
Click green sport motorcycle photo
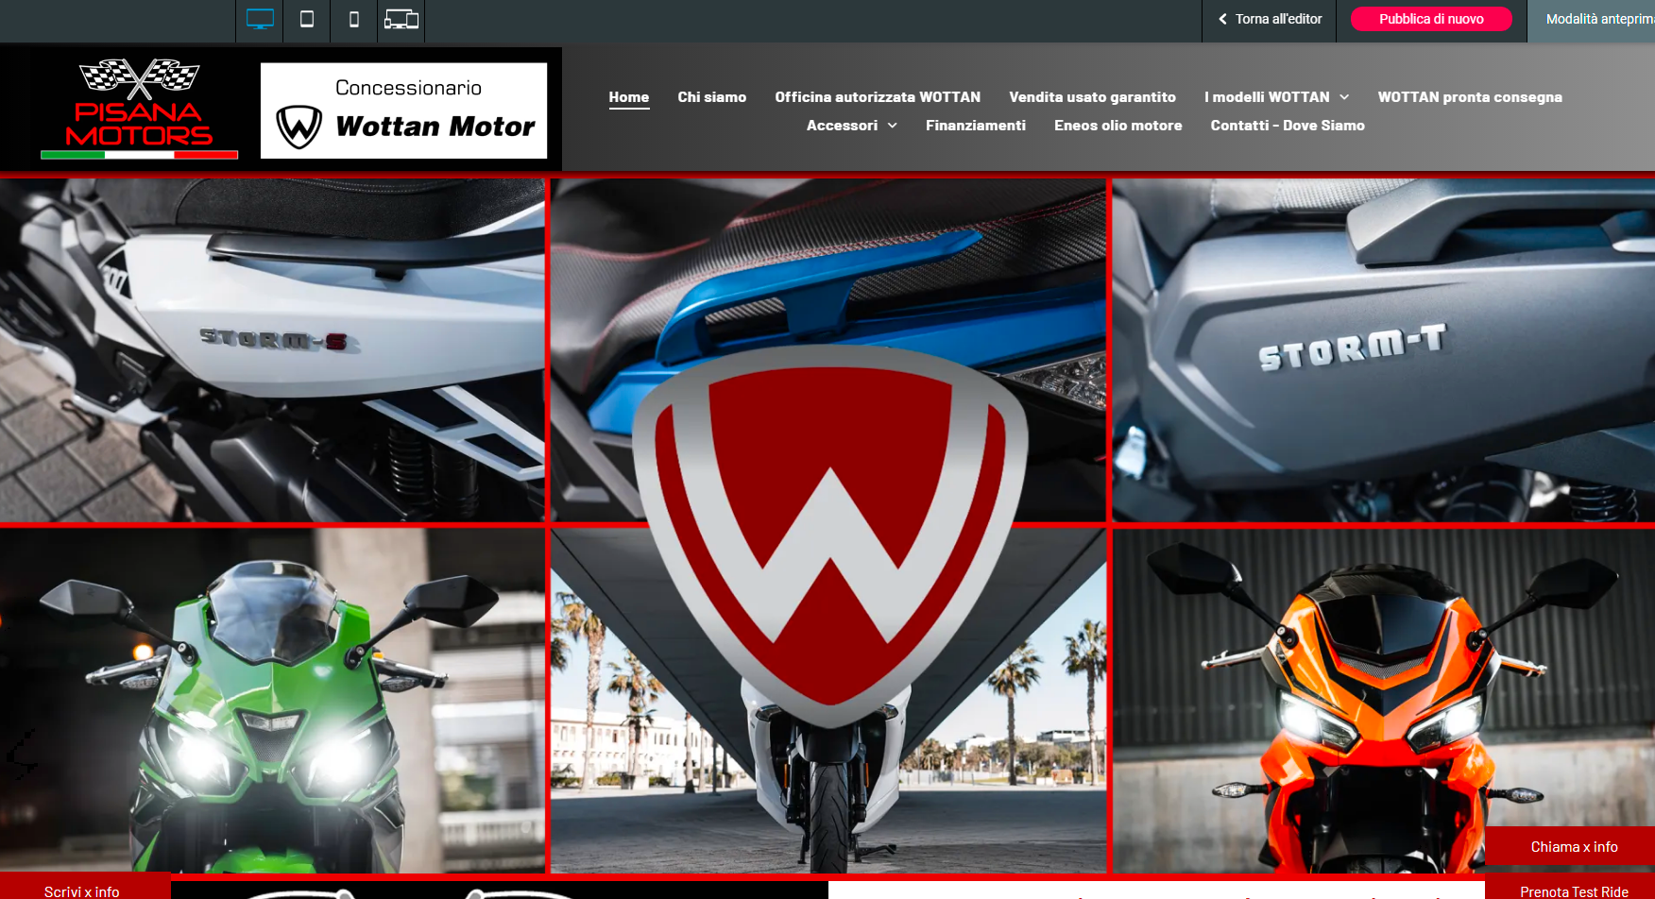[x=272, y=700]
